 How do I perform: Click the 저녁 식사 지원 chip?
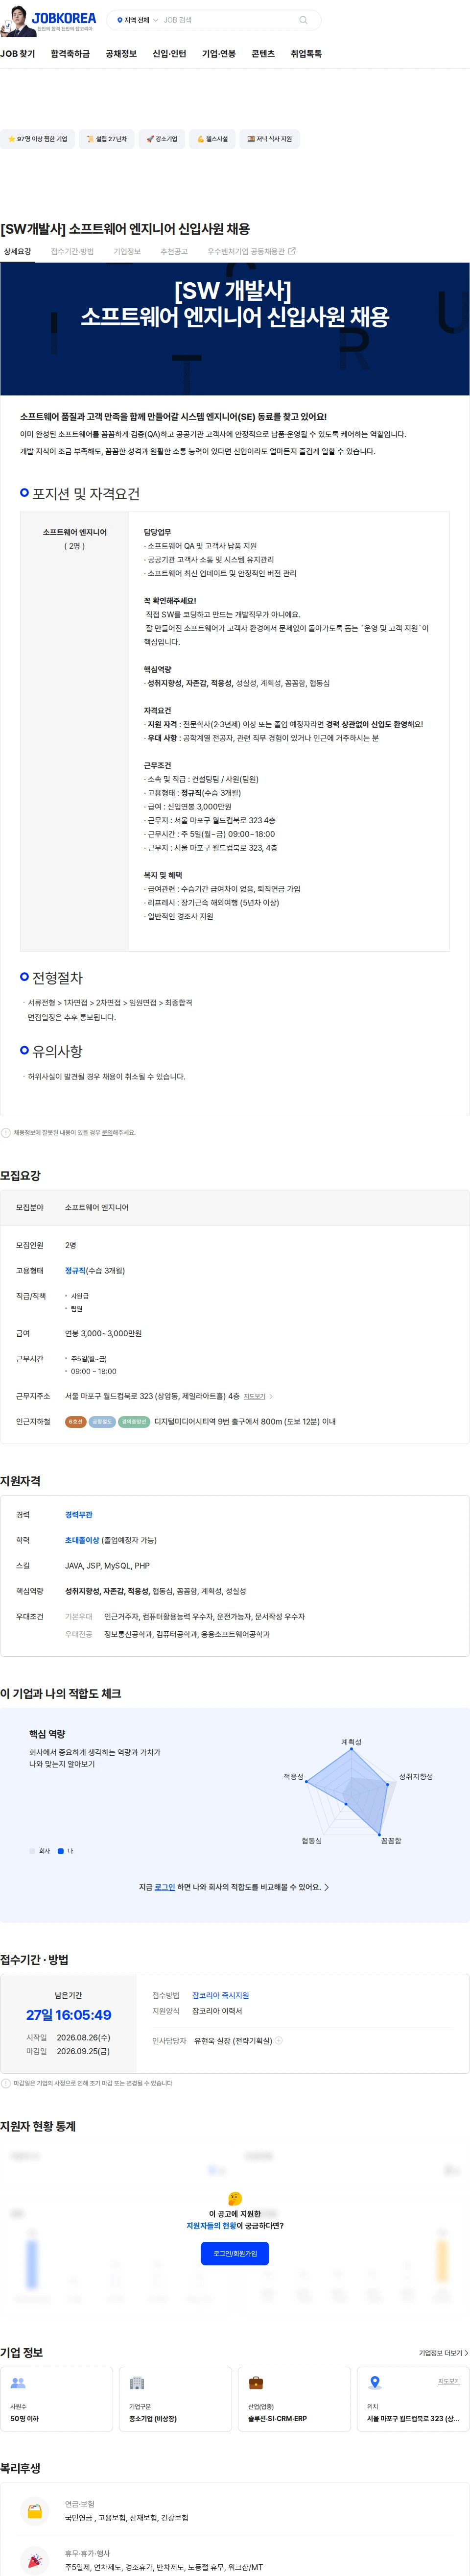(x=269, y=139)
